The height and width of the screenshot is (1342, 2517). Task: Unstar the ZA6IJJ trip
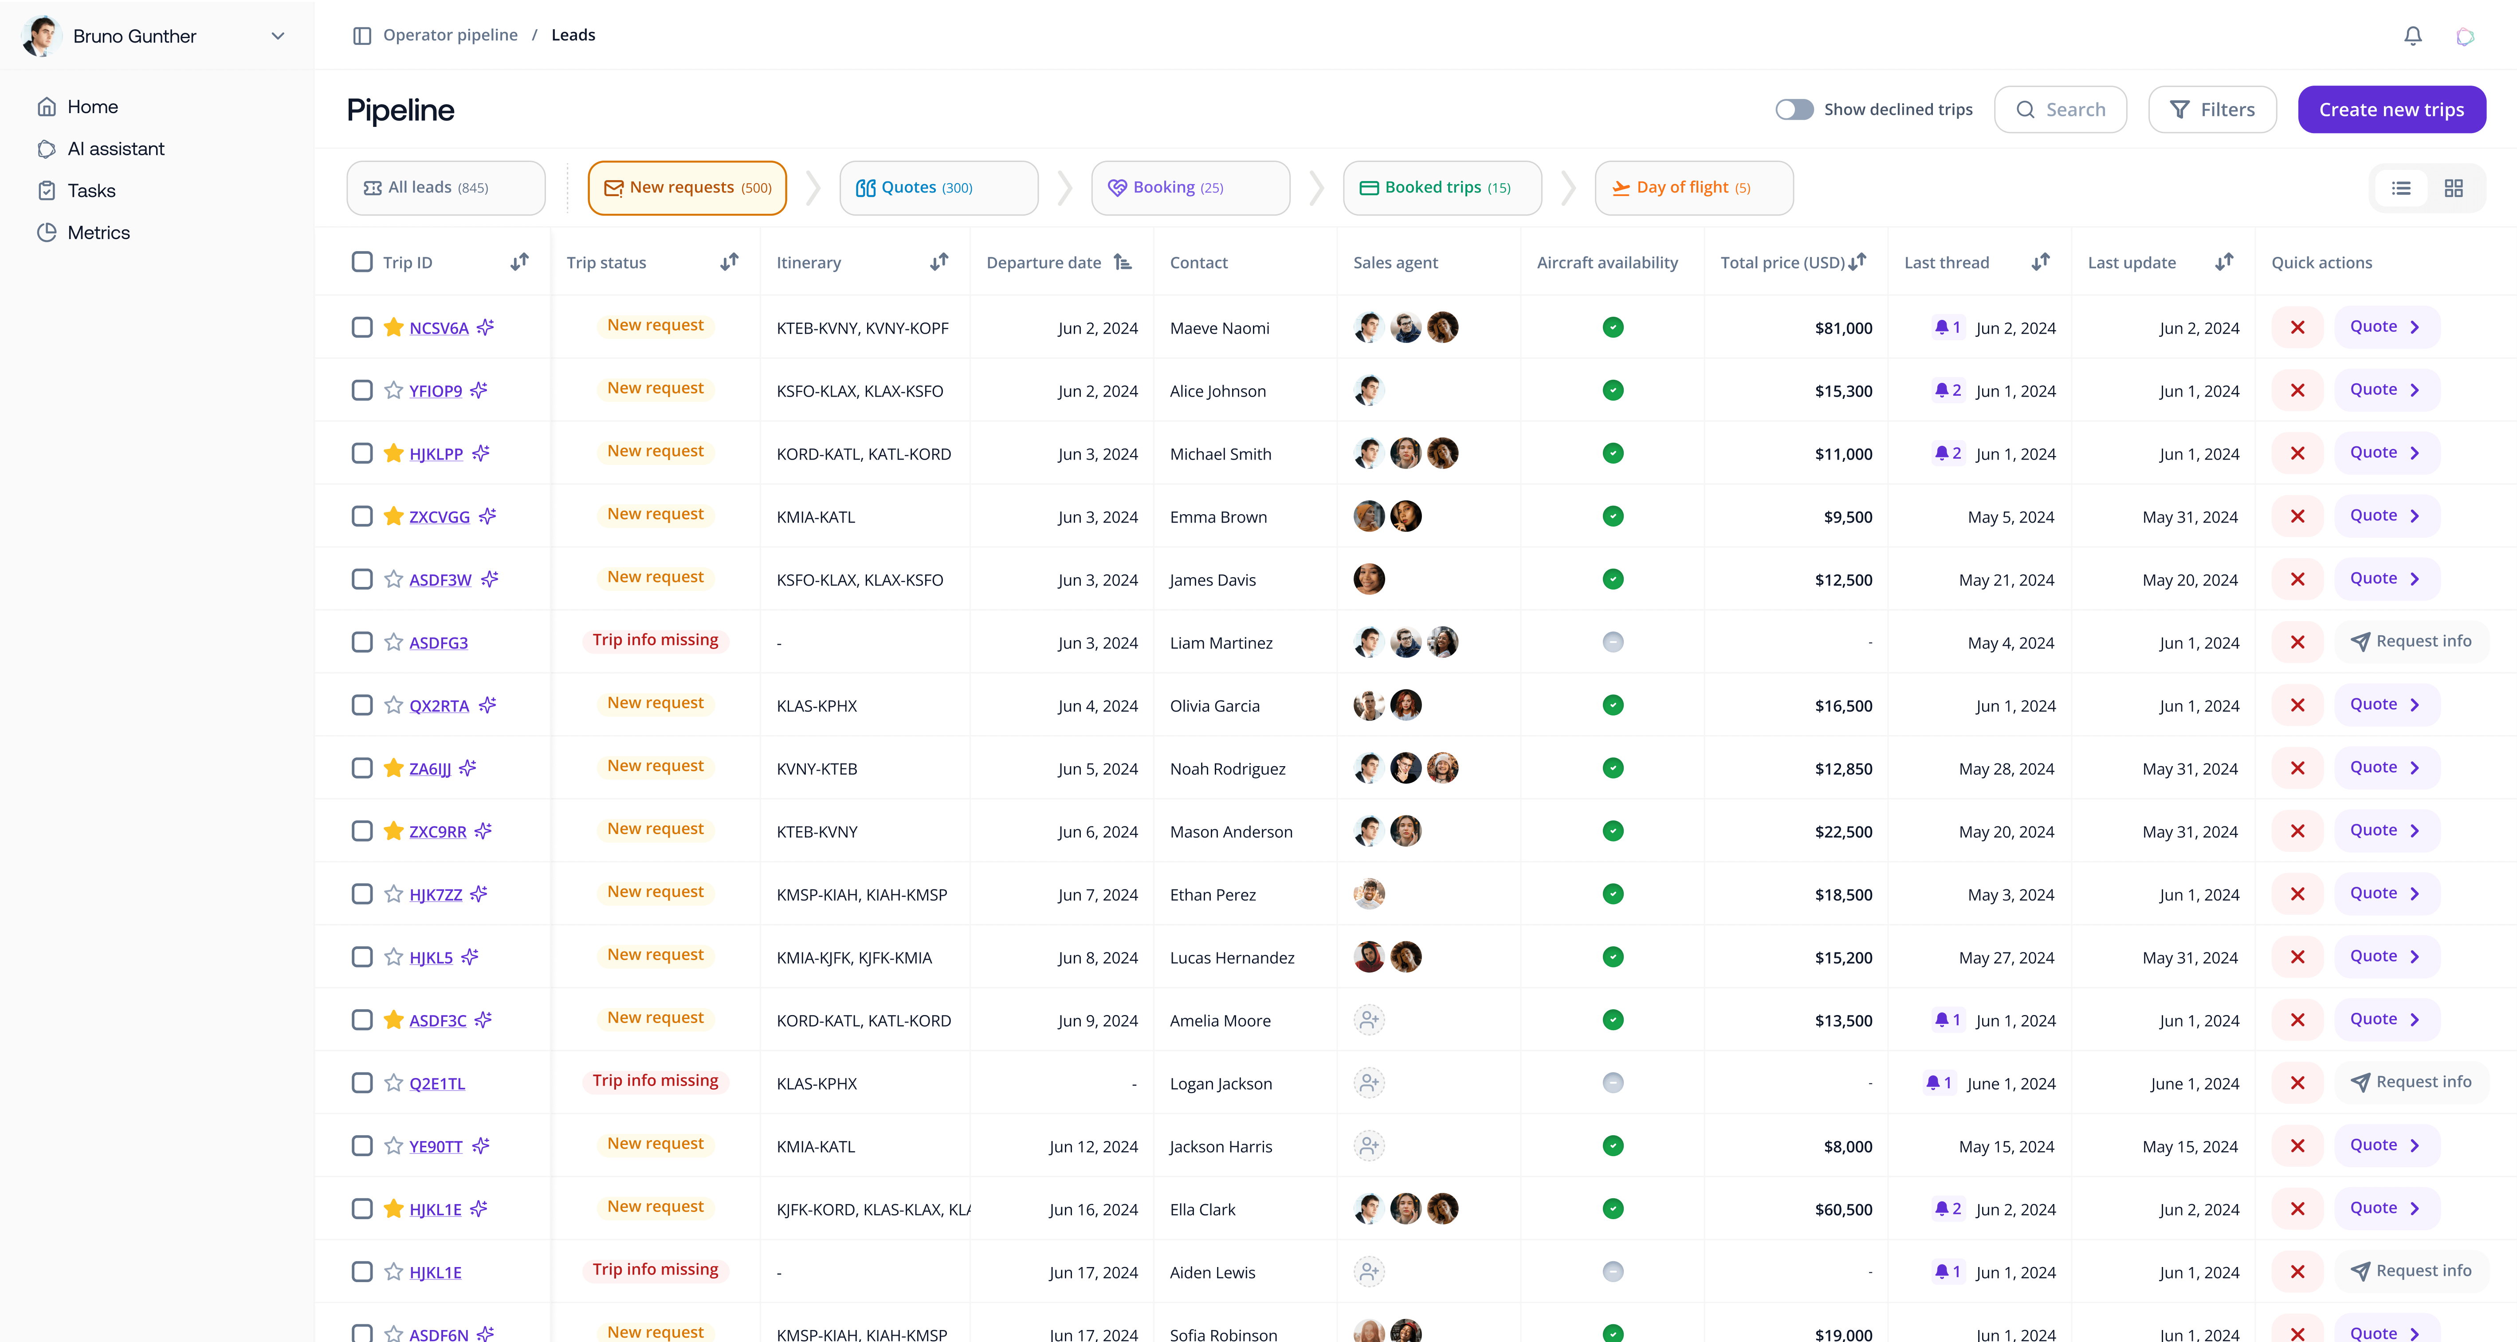pos(394,768)
